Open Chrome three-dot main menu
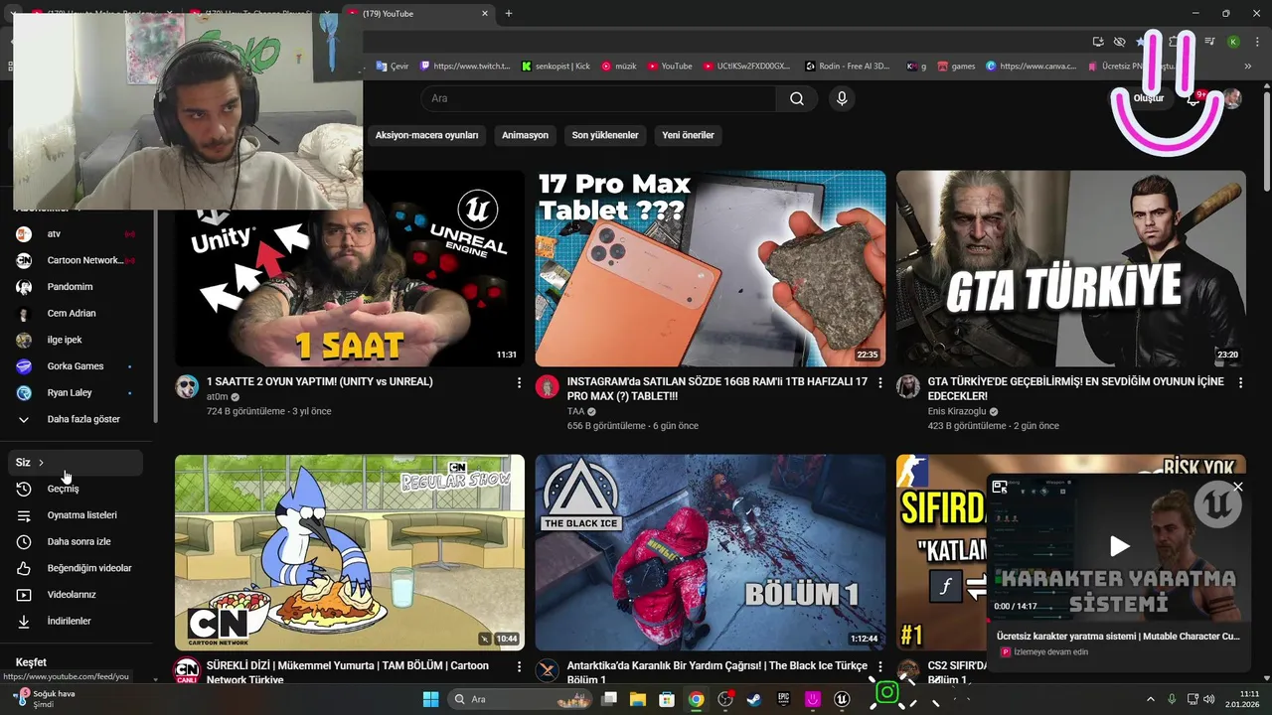The width and height of the screenshot is (1272, 715). 1256,42
